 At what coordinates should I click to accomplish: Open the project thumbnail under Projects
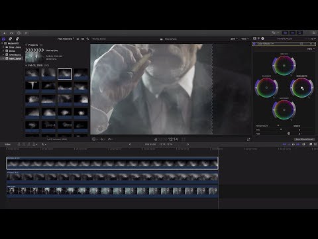34,55
